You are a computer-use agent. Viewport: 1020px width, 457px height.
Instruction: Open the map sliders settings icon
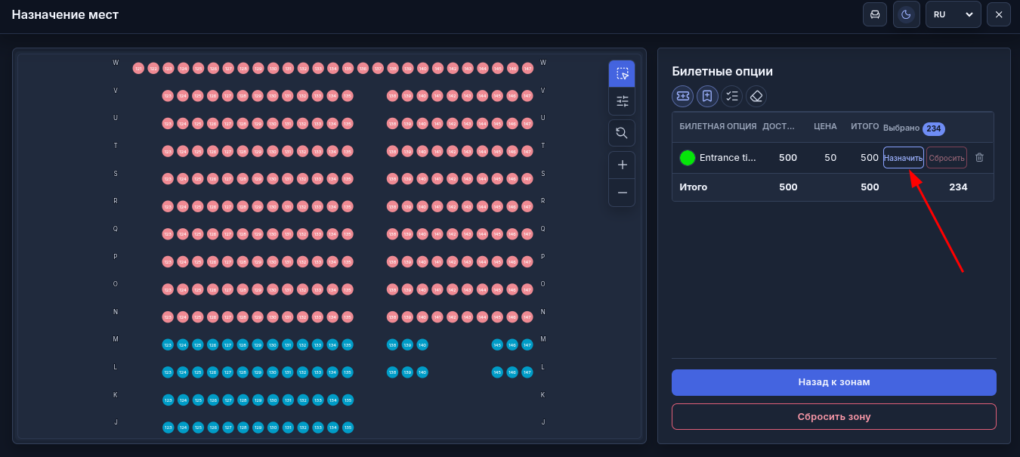622,101
